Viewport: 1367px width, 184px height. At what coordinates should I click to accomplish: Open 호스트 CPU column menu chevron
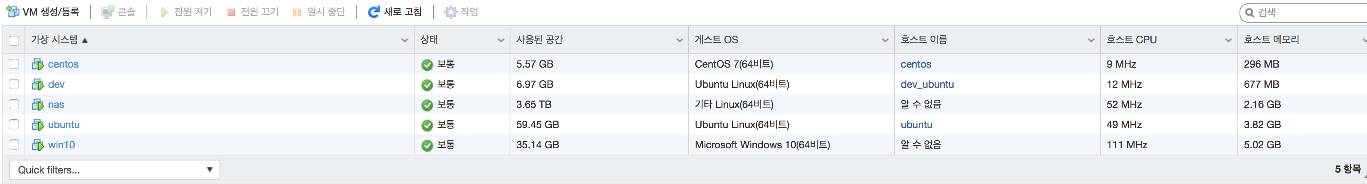click(1228, 40)
